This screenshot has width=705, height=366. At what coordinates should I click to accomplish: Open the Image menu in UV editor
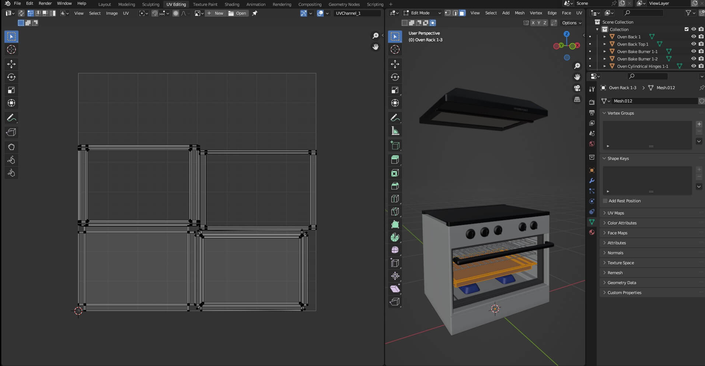(112, 13)
